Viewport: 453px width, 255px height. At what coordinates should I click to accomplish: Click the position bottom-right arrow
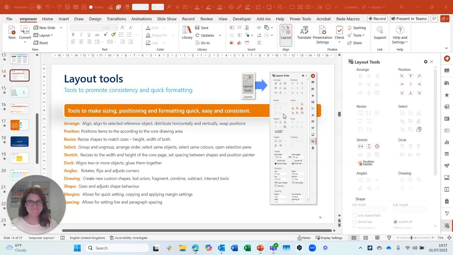pyautogui.click(x=419, y=93)
